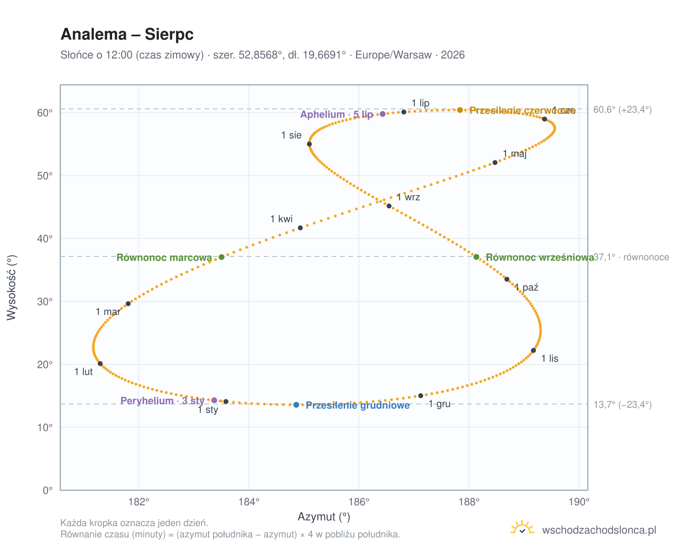The height and width of the screenshot is (560, 682).
Task: Select the June solstice orange marker
Action: pyautogui.click(x=460, y=110)
